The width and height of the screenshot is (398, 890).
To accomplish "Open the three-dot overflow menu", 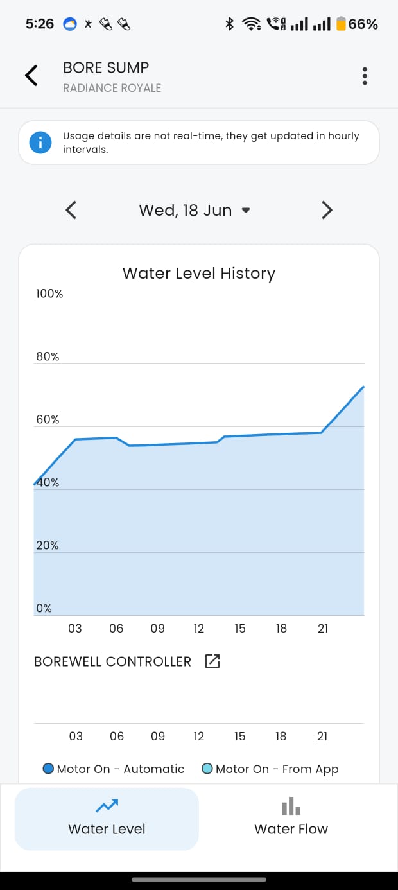I will (x=365, y=76).
